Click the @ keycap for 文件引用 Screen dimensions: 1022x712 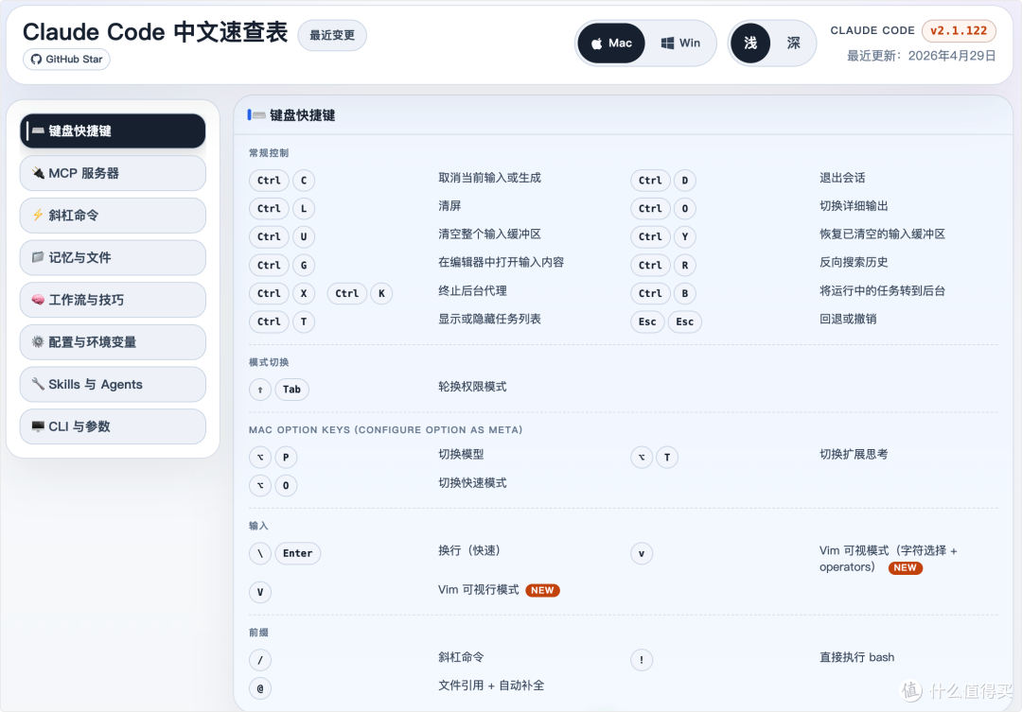(x=260, y=688)
